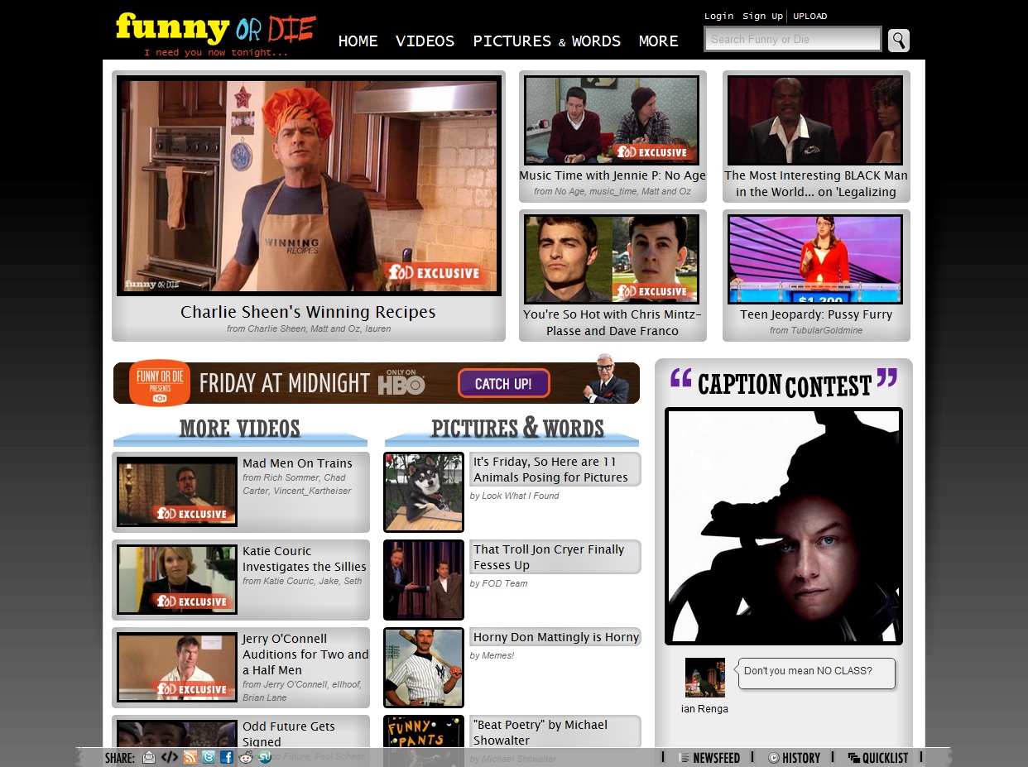
Task: Open the embed code share icon
Action: click(x=169, y=757)
